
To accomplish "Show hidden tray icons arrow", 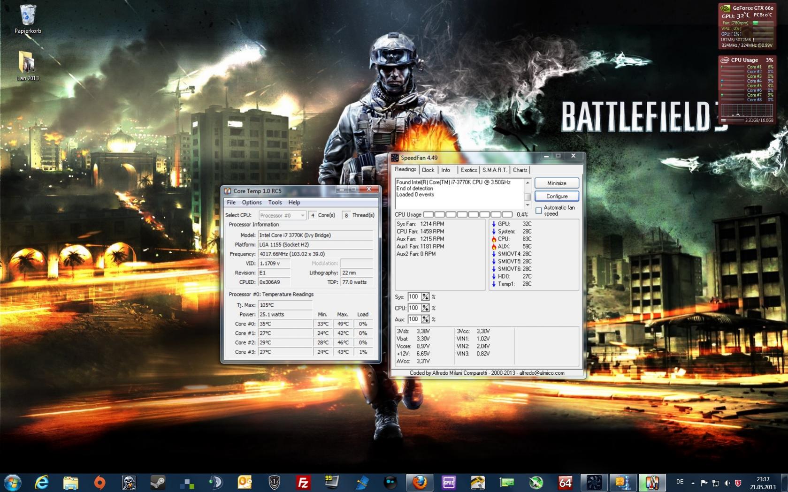I will [693, 483].
